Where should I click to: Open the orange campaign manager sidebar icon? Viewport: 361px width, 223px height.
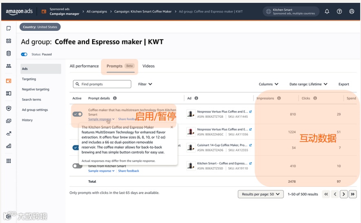click(9, 81)
